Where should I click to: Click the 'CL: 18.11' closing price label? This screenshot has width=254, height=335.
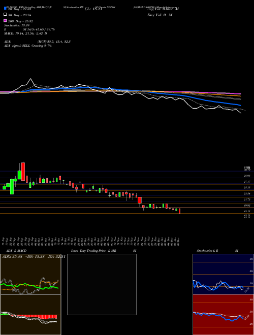93,9
